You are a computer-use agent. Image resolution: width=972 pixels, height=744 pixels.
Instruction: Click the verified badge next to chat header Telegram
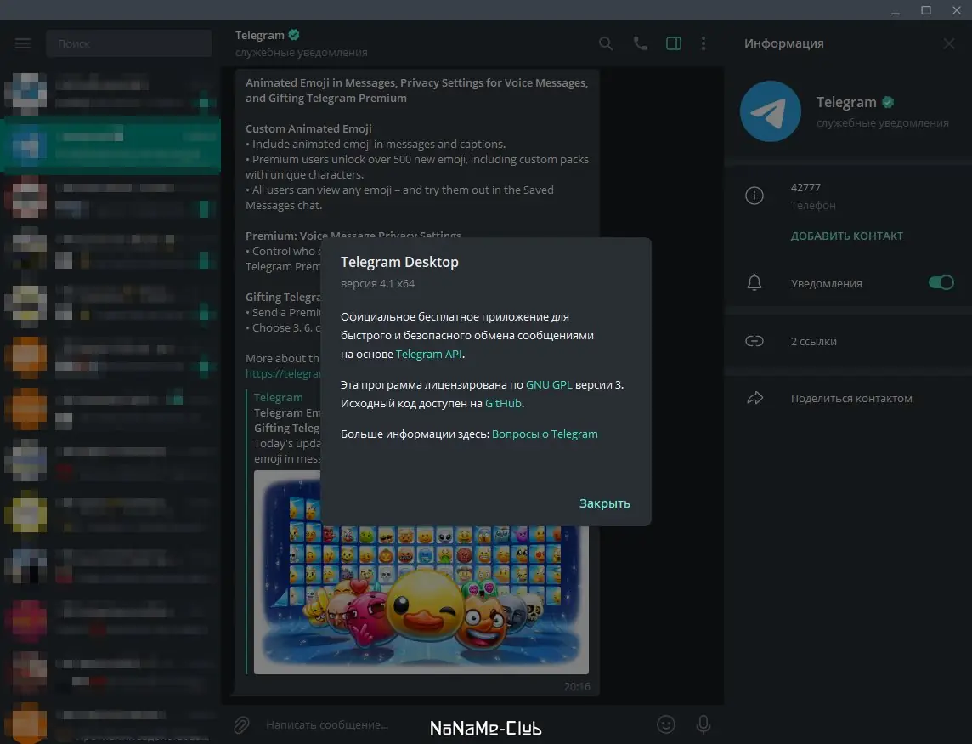pyautogui.click(x=294, y=35)
